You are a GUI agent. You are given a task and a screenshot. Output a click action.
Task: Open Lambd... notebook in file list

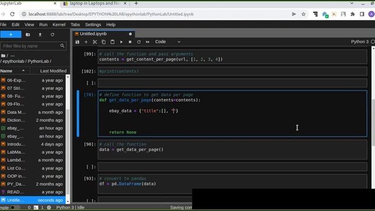coord(33,160)
